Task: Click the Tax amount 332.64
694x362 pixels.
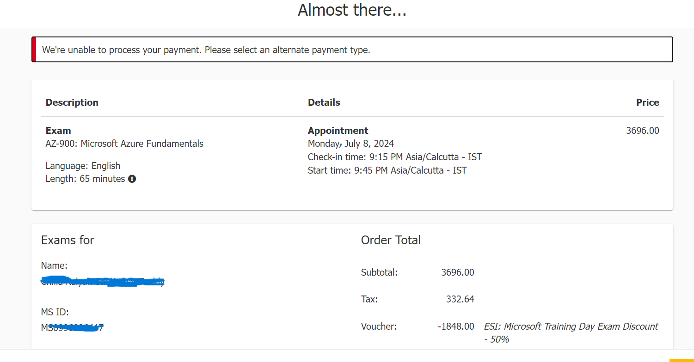Action: point(460,299)
